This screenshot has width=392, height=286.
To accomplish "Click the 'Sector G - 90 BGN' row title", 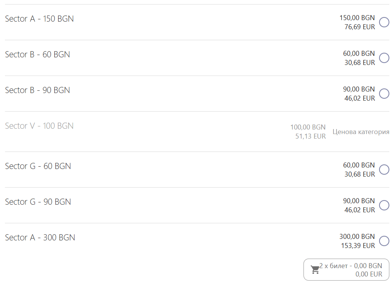I will [x=38, y=202].
